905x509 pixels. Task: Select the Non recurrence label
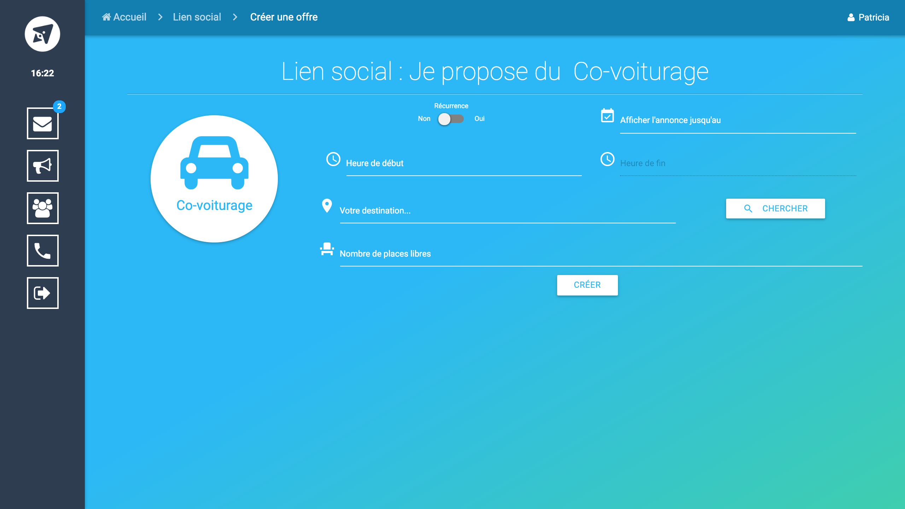click(x=424, y=119)
